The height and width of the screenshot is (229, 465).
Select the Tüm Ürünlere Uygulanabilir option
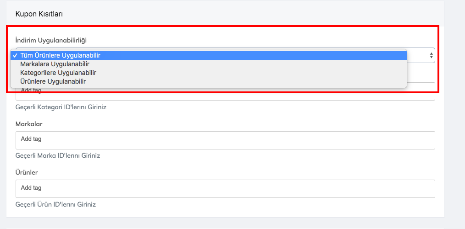pyautogui.click(x=60, y=55)
